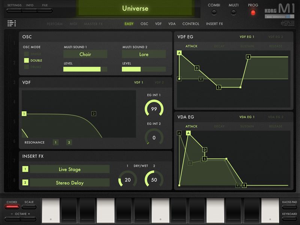Switch to the OSC tab
The height and width of the screenshot is (225, 300).
pyautogui.click(x=144, y=24)
